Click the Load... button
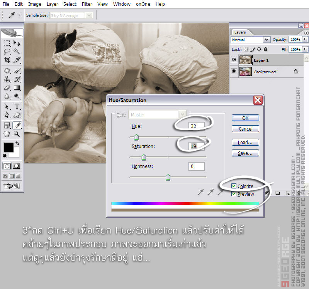 [x=245, y=142]
